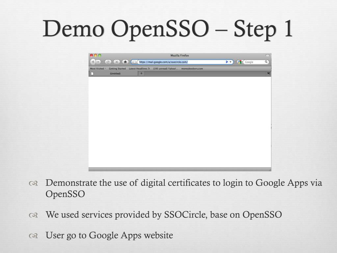Click the URL field with mail.google.com address
Screen dimensions: 337x253
point(181,62)
